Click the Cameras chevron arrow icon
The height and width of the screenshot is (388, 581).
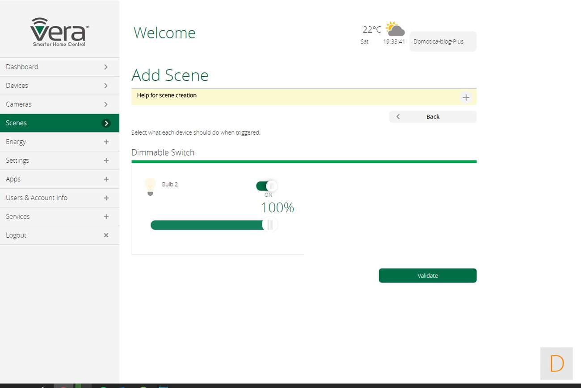point(106,104)
